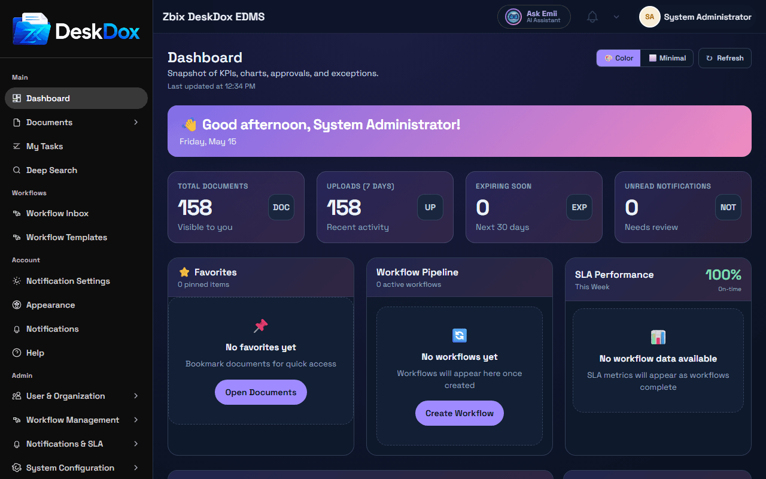The height and width of the screenshot is (479, 766).
Task: Click the Open Documents button
Action: click(x=261, y=392)
